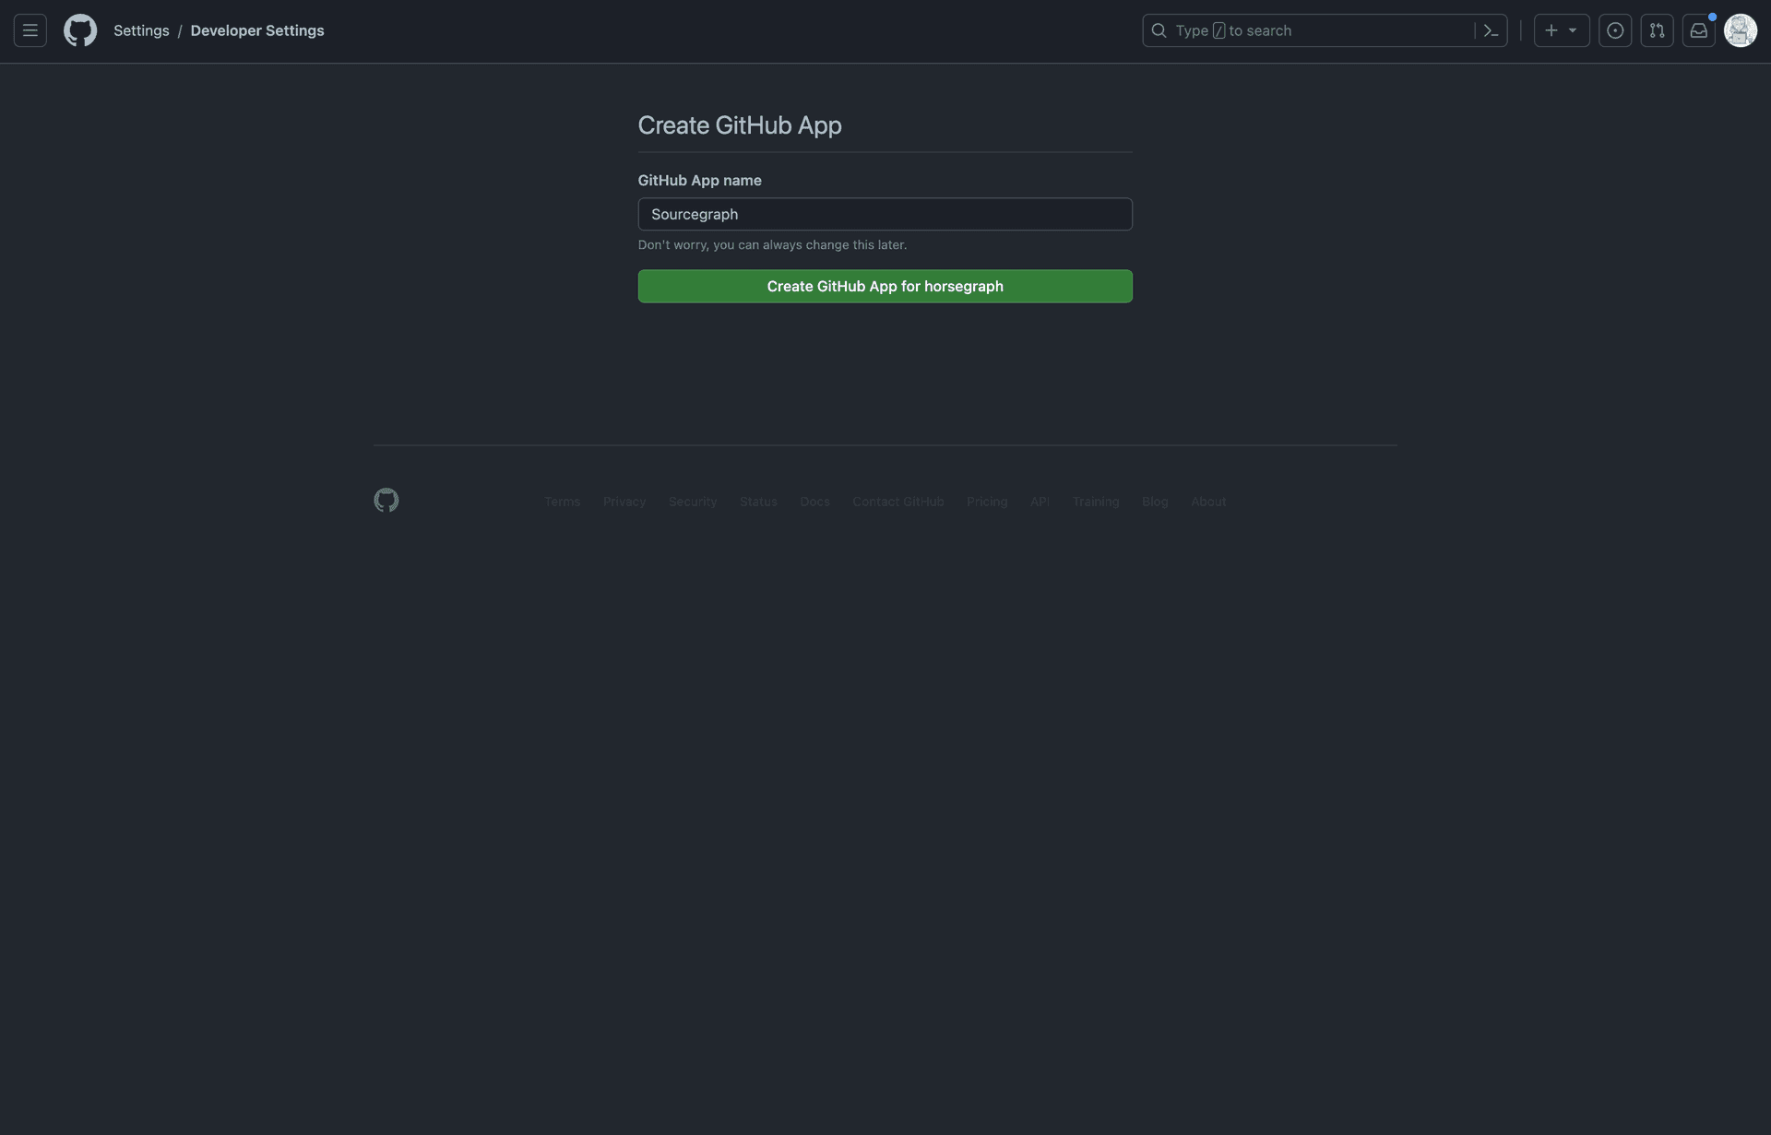Open Training footer link

pyautogui.click(x=1096, y=502)
